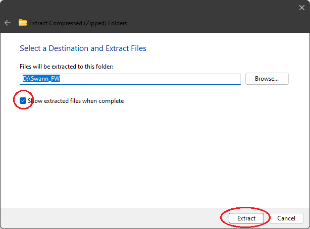Click the word "complete" in checkbox label
Image resolution: width=310 pixels, height=229 pixels.
coord(111,101)
